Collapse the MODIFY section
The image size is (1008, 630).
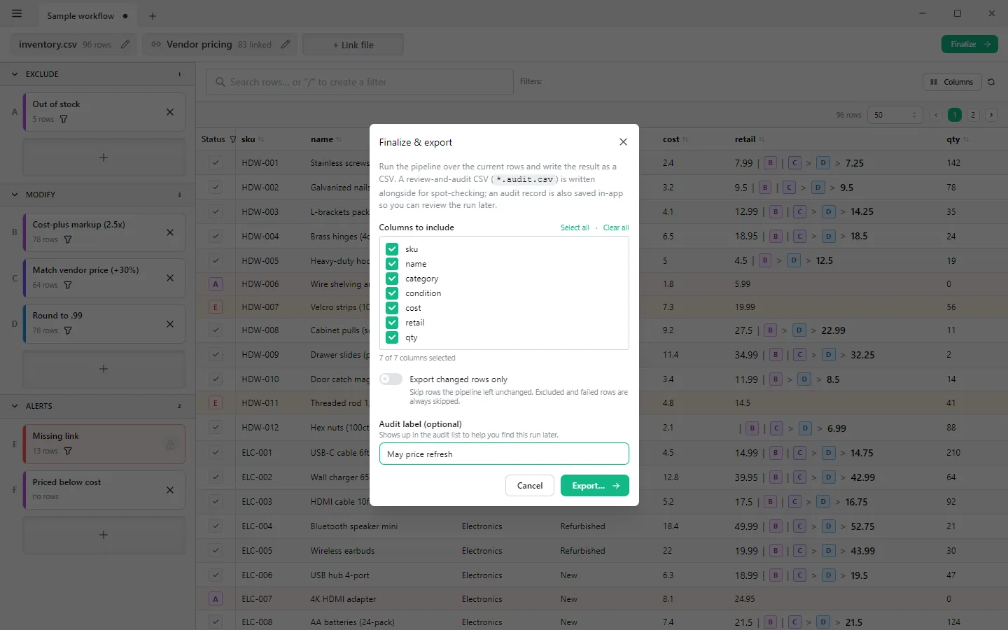pos(15,195)
